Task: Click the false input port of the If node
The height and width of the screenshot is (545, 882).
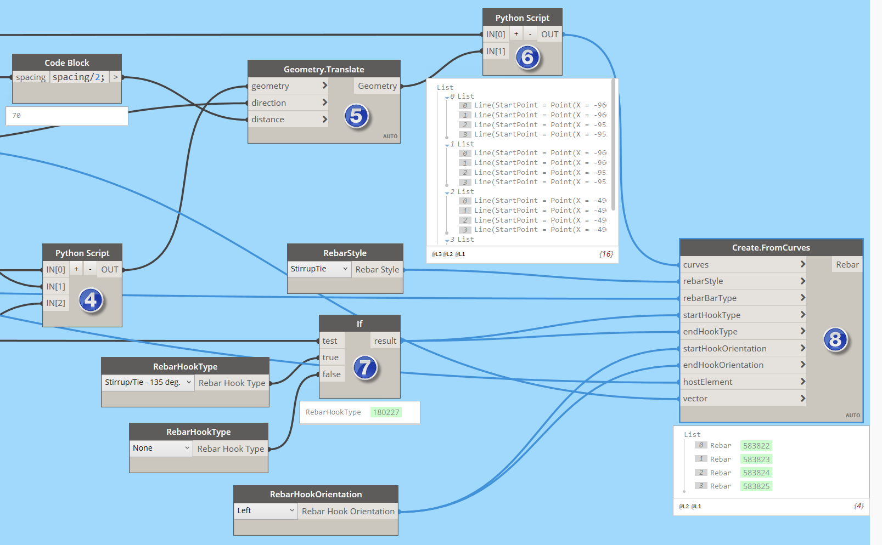Action: click(332, 374)
